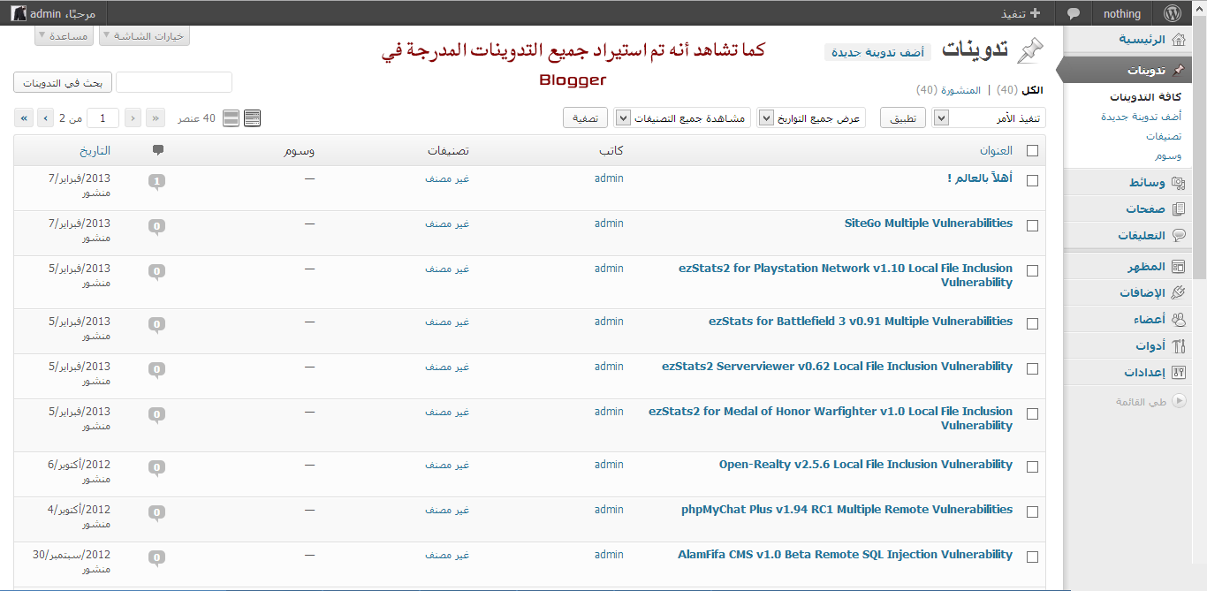The width and height of the screenshot is (1207, 591).
Task: Show all posts via الكل (40) filter
Action: (x=1020, y=90)
